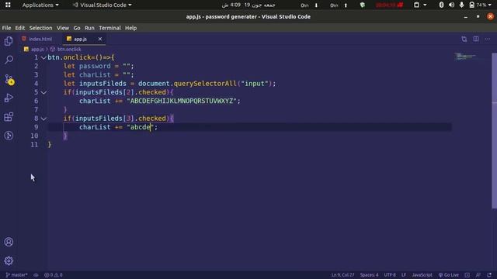Click Go Live server button

click(449, 275)
